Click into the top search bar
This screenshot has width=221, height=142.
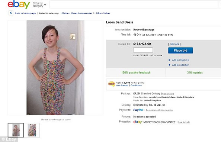[134, 4]
